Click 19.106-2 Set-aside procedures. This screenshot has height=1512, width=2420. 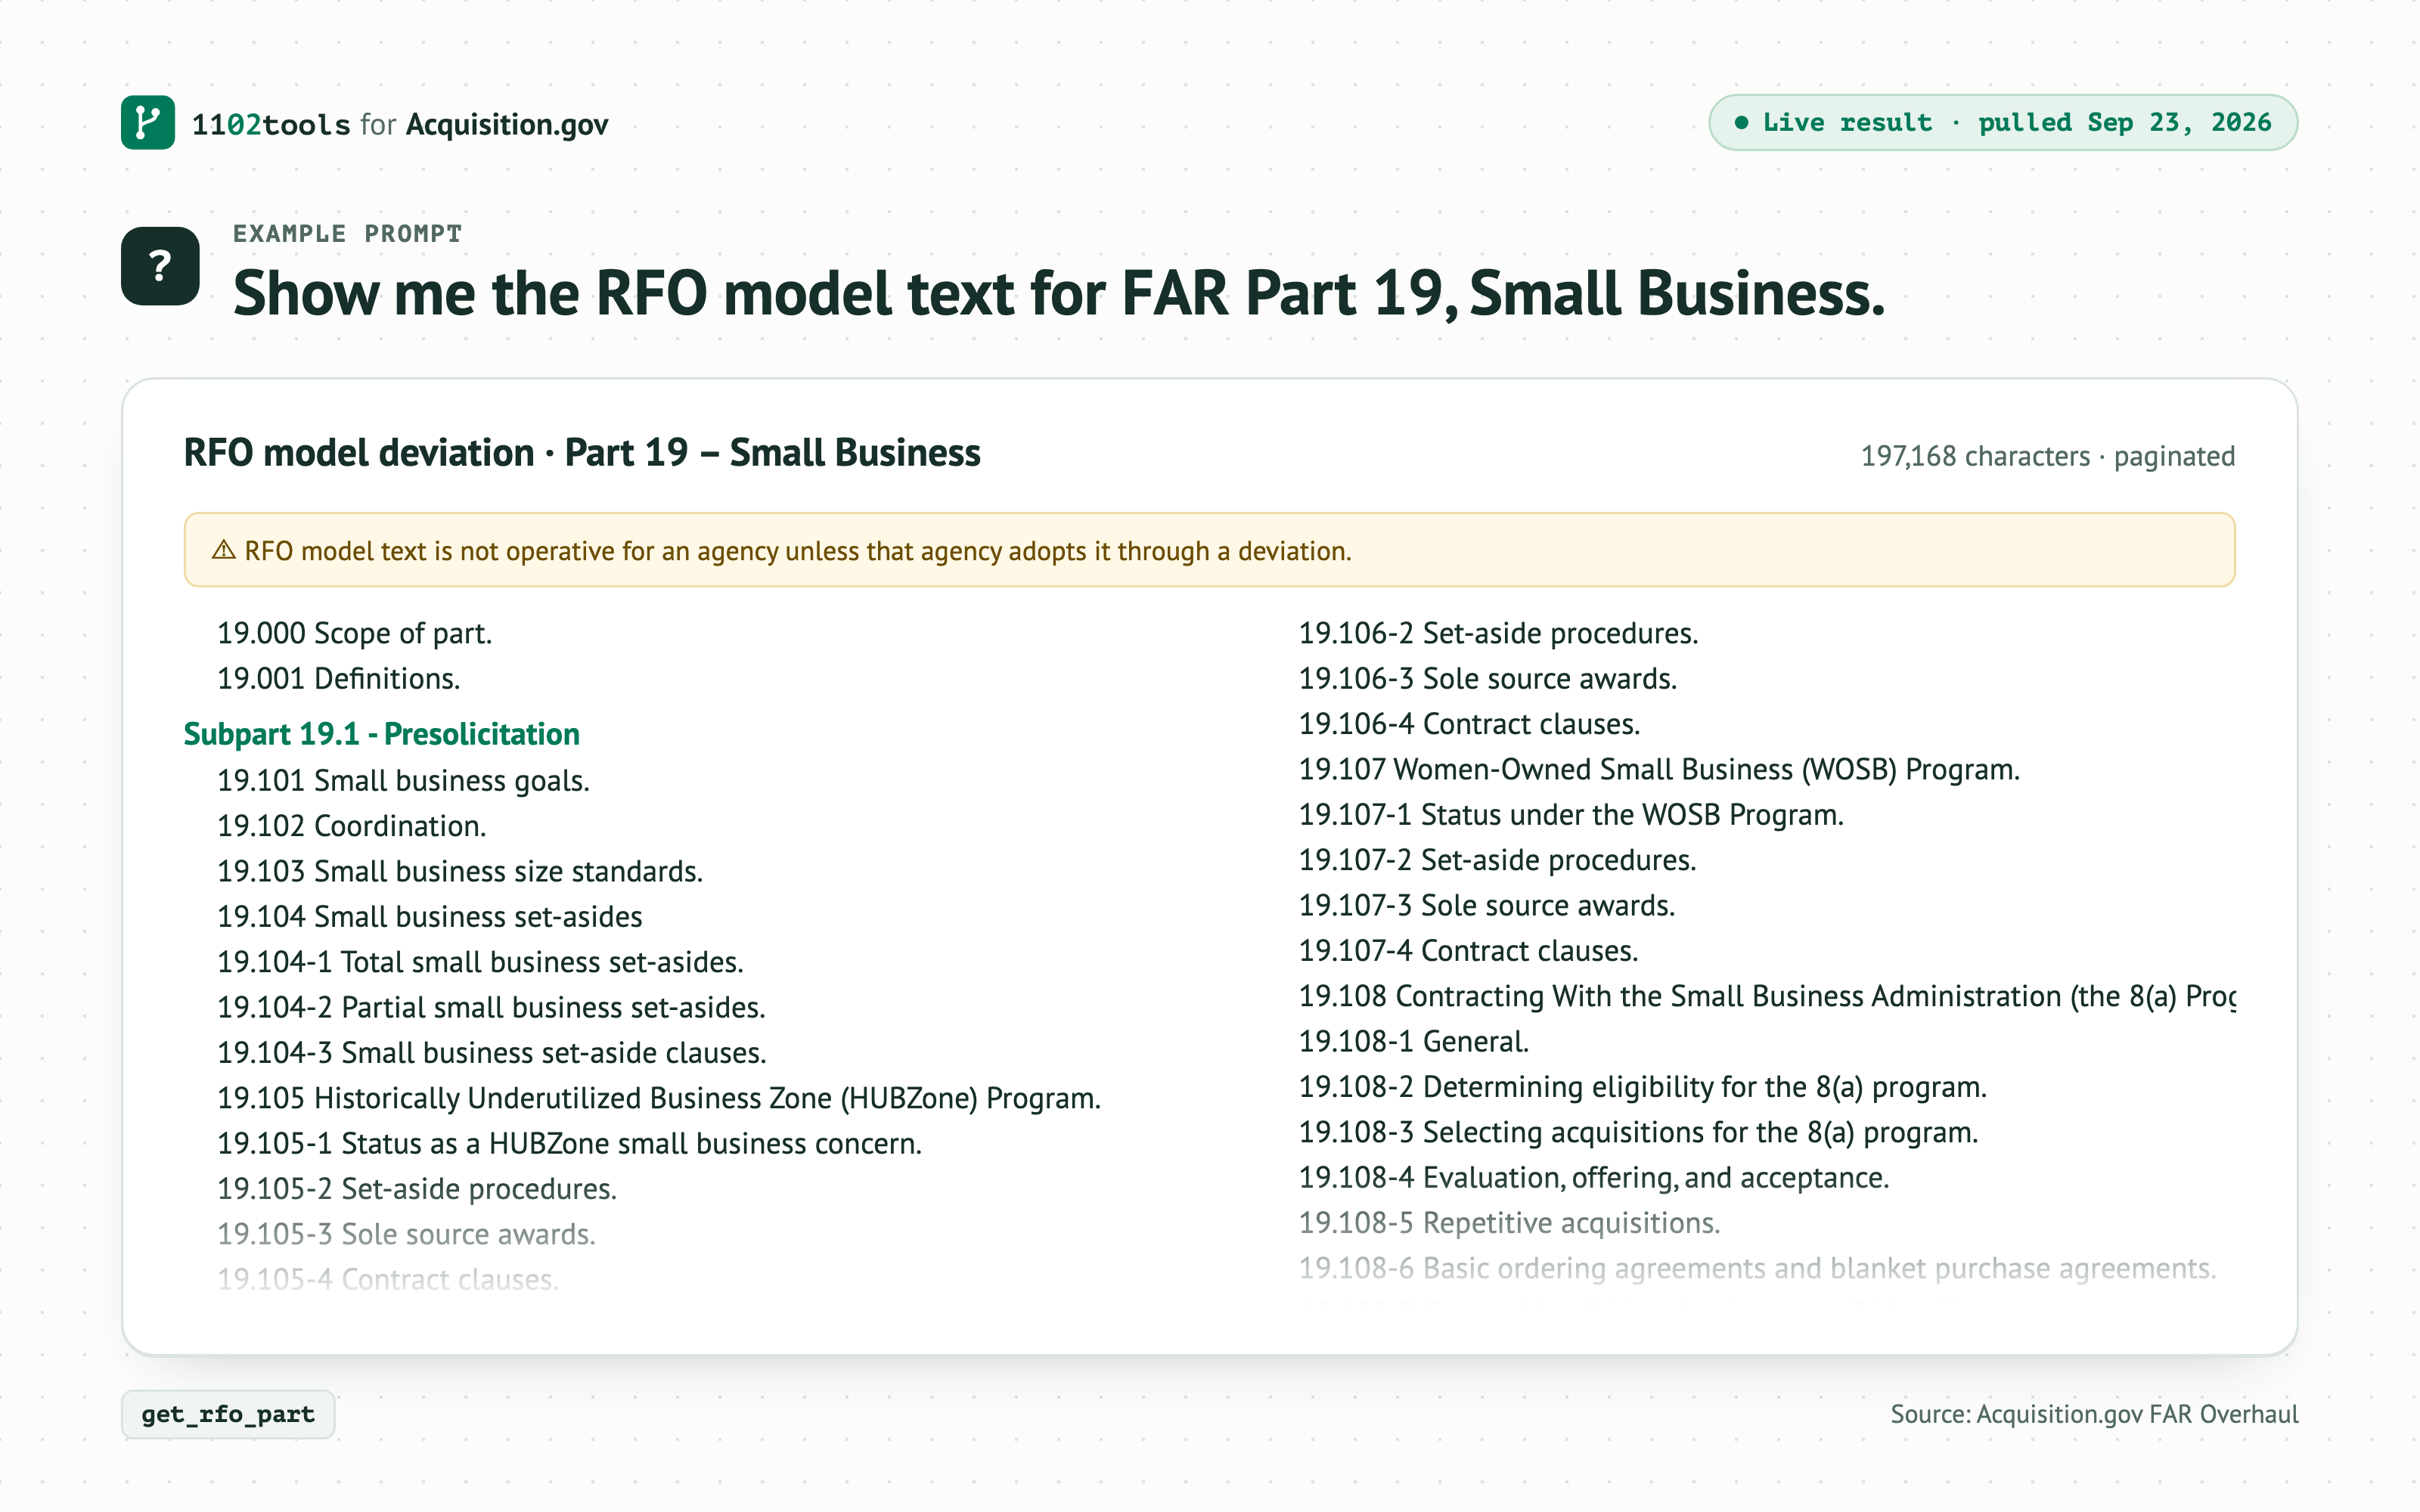click(1498, 633)
